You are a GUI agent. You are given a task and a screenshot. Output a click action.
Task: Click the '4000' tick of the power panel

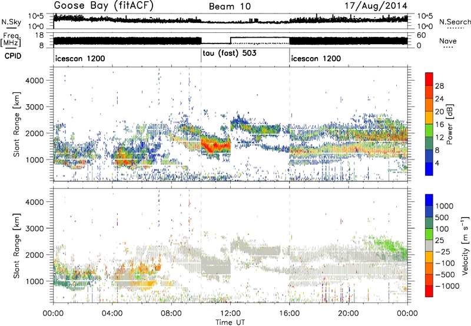coord(35,81)
